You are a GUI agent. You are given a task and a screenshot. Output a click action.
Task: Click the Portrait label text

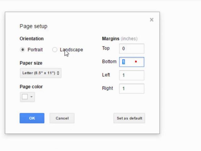click(x=35, y=50)
